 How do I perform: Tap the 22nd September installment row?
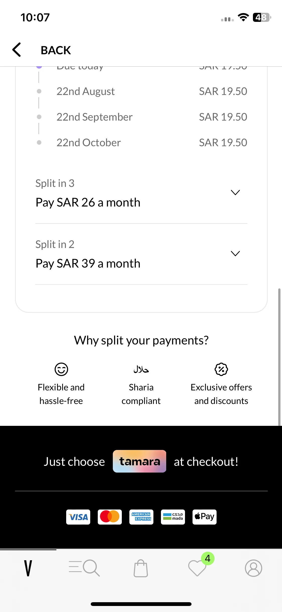point(141,117)
